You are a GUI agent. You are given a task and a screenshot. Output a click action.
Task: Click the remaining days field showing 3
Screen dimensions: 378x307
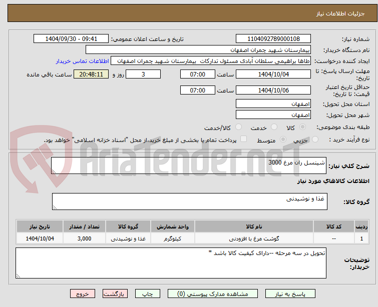pos(143,74)
